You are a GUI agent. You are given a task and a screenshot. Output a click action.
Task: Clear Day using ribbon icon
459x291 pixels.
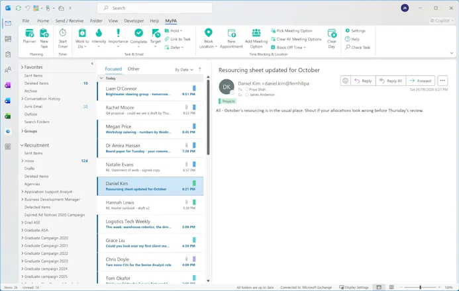(x=332, y=38)
